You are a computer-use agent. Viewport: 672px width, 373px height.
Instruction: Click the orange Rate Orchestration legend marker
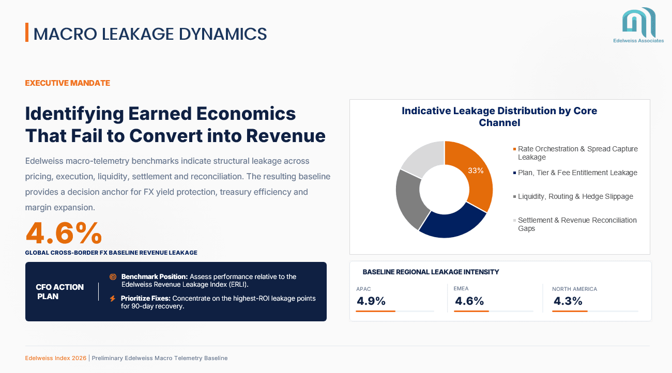[515, 149]
